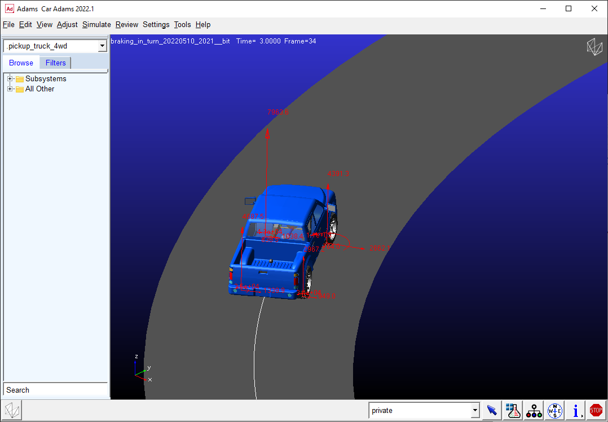Click the 4687.5 force value label
Screen dimensions: 608x422
(x=253, y=217)
